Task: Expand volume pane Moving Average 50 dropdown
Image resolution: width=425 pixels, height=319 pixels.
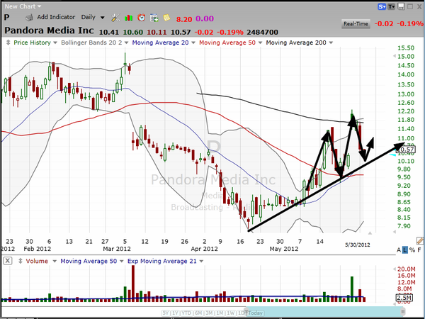Action: pos(121,261)
